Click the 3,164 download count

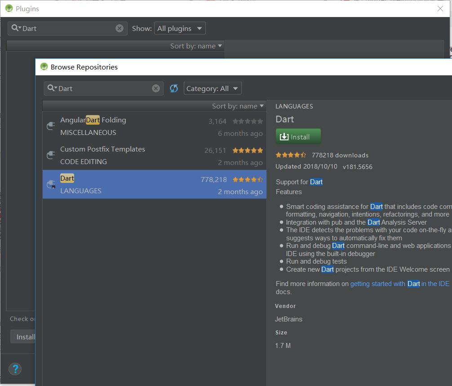tap(217, 121)
